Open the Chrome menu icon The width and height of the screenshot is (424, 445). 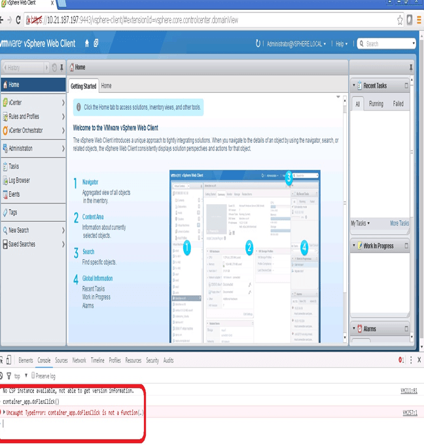click(x=419, y=20)
